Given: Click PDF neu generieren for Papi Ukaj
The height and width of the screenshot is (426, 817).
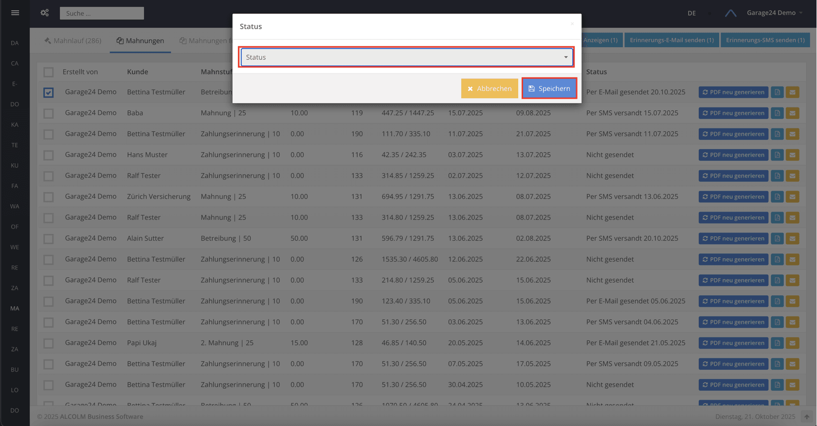Looking at the screenshot, I should click(x=733, y=343).
